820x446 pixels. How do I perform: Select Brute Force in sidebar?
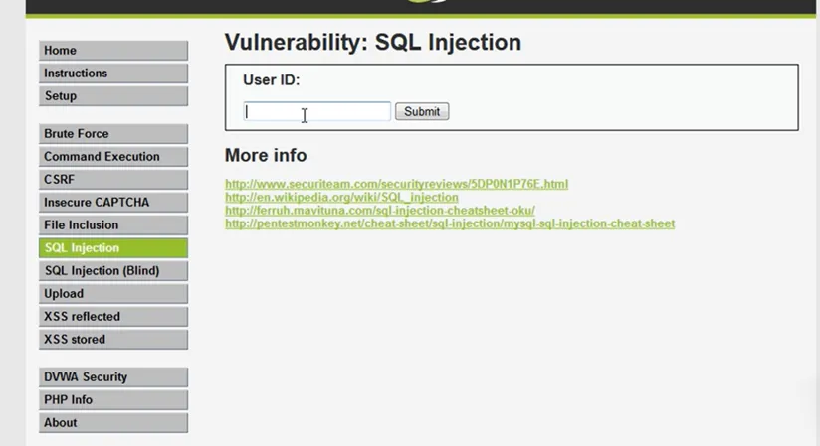point(112,134)
